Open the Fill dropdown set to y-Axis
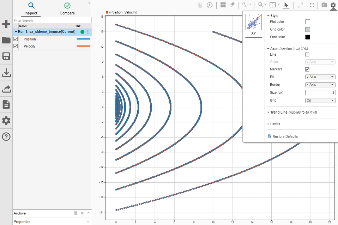Image resolution: width=338 pixels, height=225 pixels. click(320, 77)
